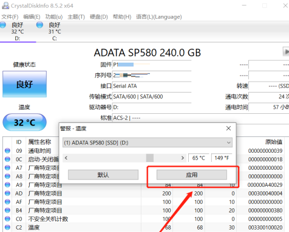Click the Serial ATA interface field
This screenshot has width=289, height=232.
(x=152, y=86)
